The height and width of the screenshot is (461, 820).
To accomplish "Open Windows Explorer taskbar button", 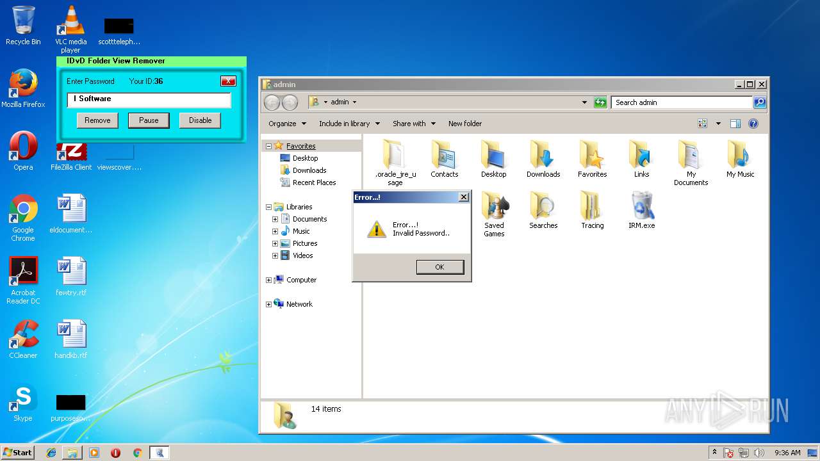I will [x=72, y=453].
